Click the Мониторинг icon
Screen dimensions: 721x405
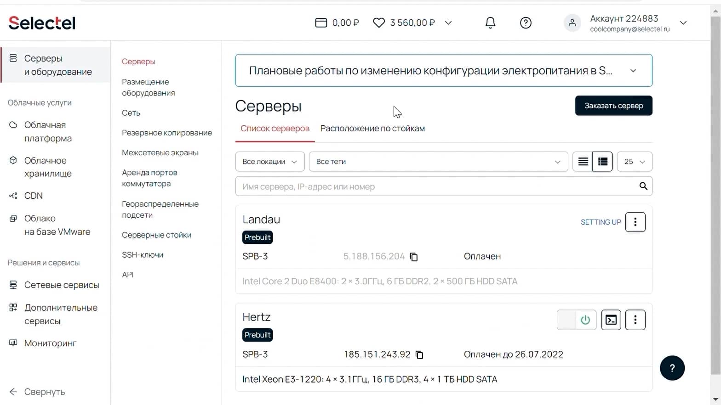(x=13, y=343)
